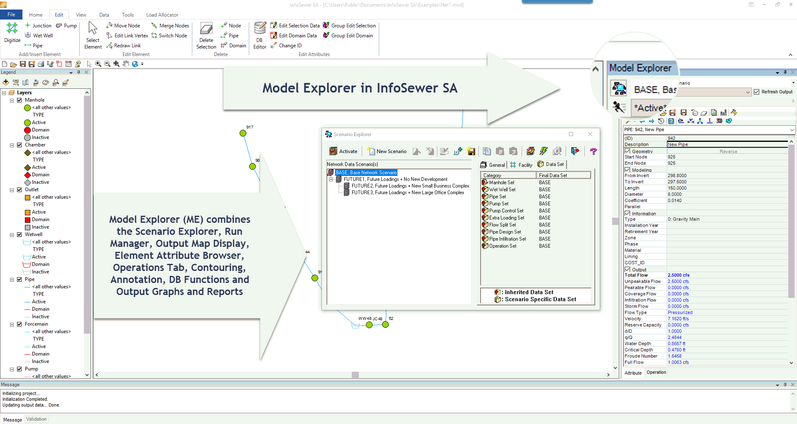797x424 pixels.
Task: Click the Change ID button
Action: [x=286, y=46]
